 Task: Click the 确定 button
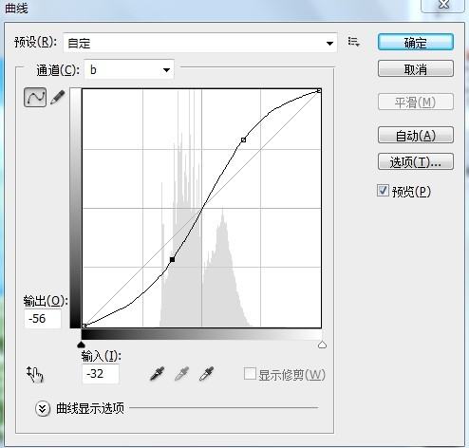[x=416, y=42]
